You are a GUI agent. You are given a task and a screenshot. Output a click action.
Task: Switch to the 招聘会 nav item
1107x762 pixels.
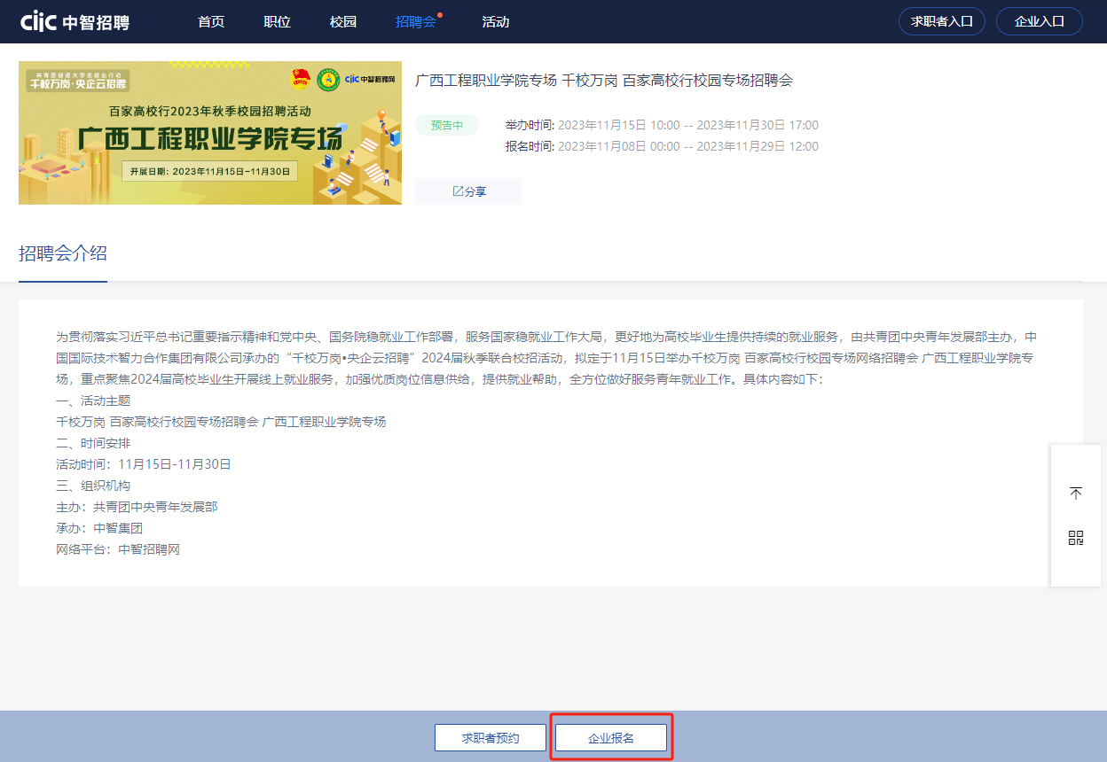415,22
